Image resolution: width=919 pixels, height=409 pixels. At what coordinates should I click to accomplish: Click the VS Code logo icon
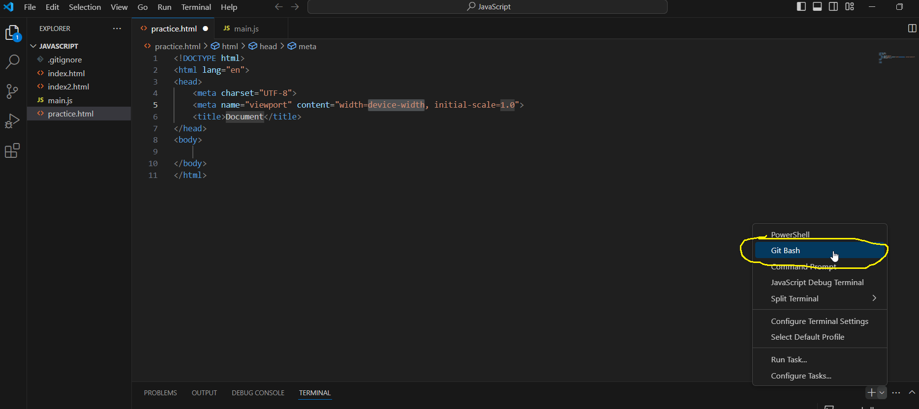pyautogui.click(x=9, y=7)
